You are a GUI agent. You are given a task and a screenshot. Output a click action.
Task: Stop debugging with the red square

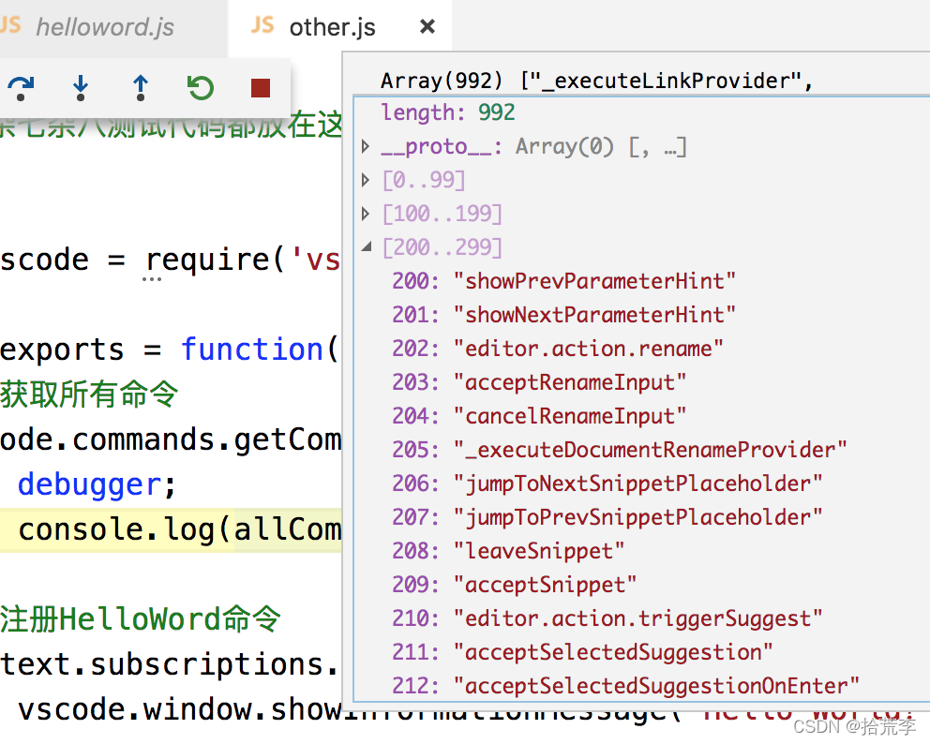pyautogui.click(x=261, y=88)
